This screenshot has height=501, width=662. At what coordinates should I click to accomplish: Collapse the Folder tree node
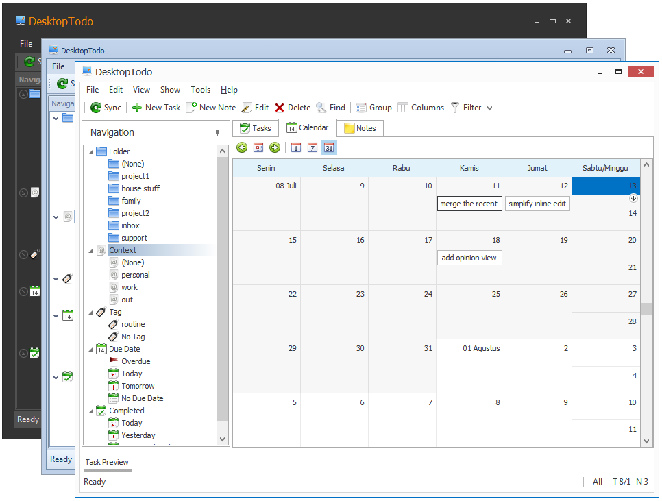tap(90, 152)
